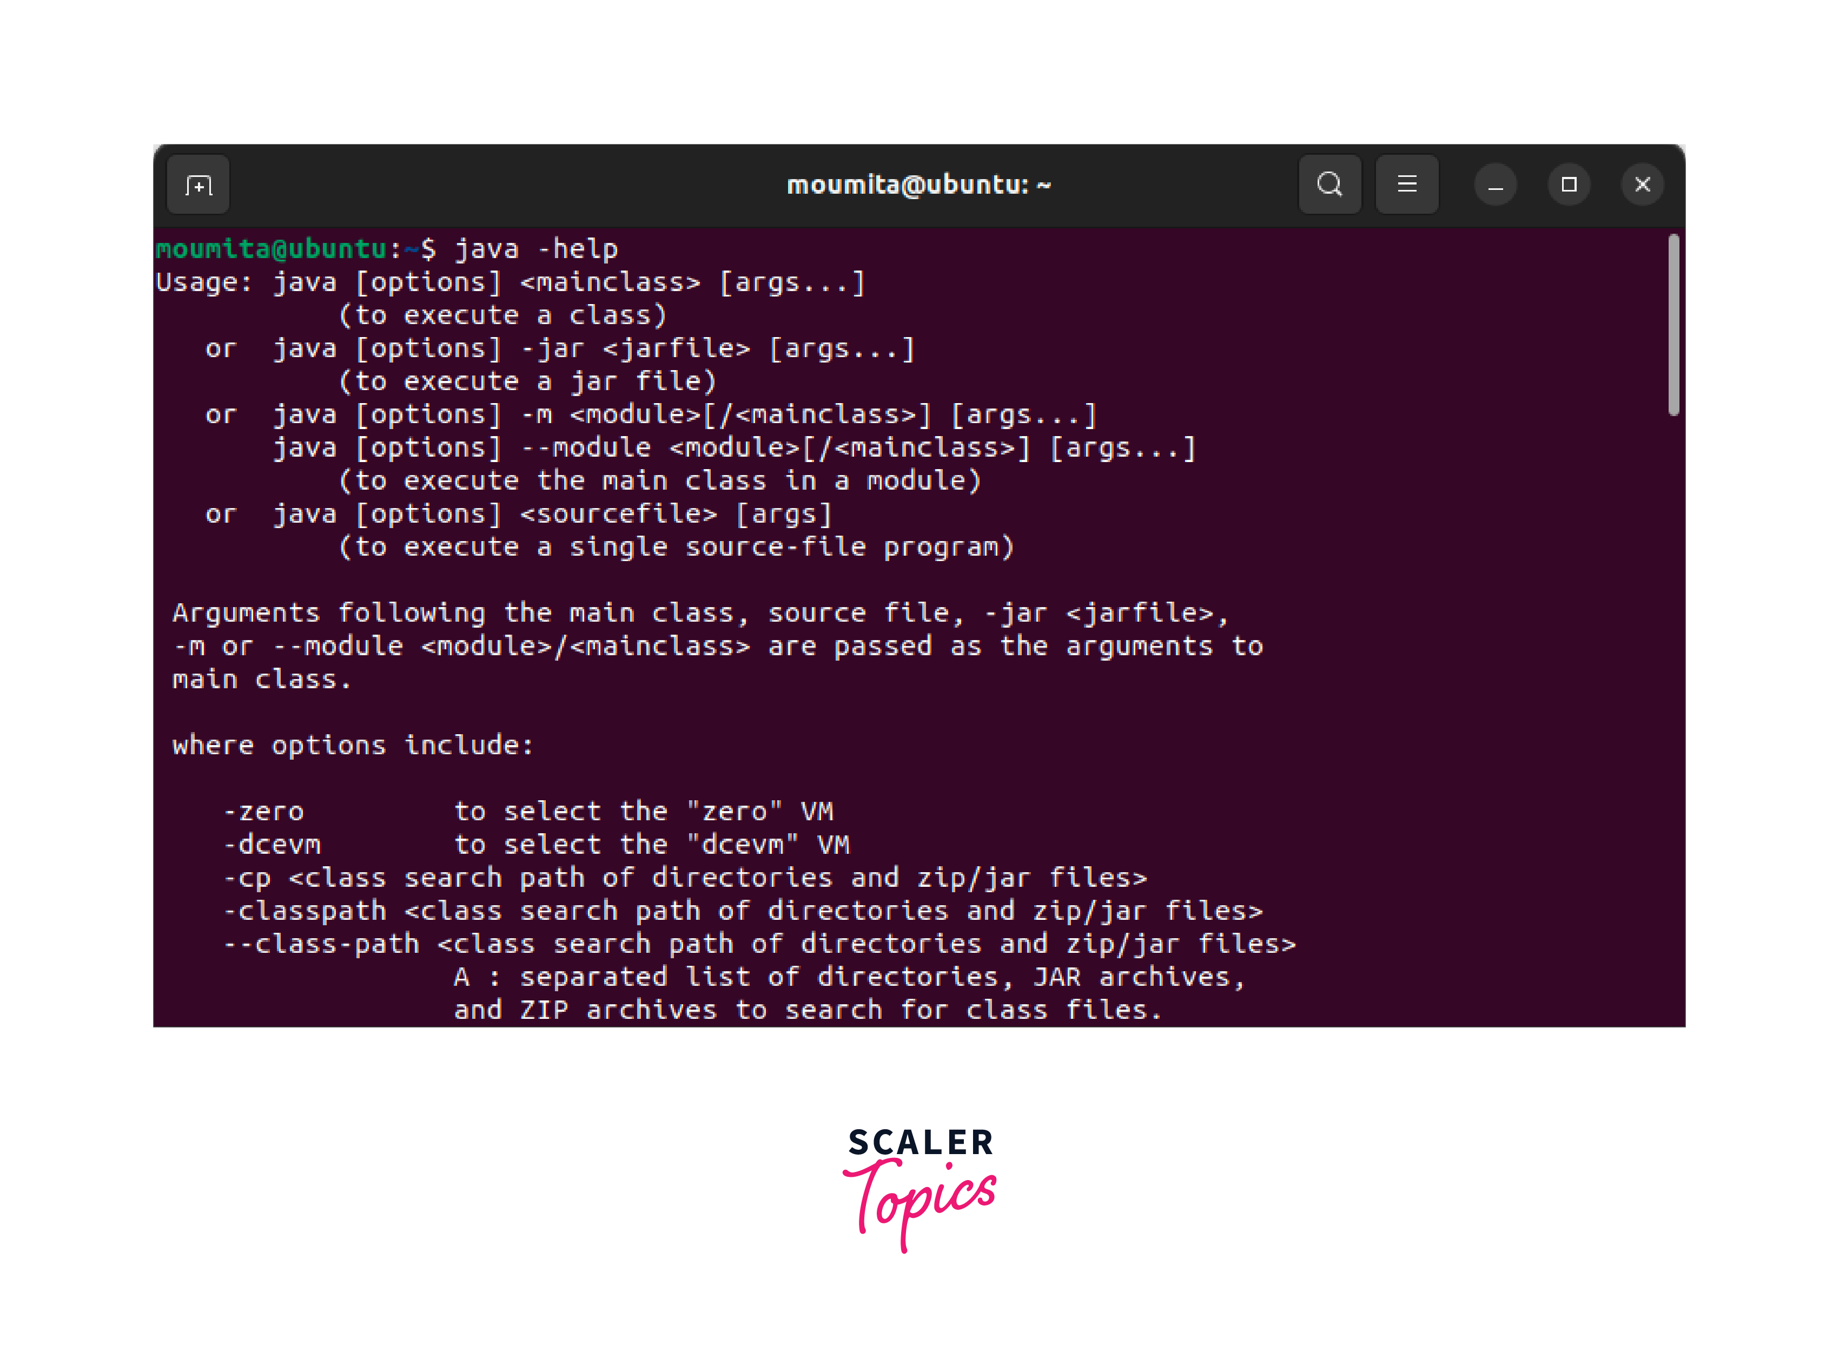Minimize the terminal window
The width and height of the screenshot is (1839, 1357).
[x=1495, y=185]
